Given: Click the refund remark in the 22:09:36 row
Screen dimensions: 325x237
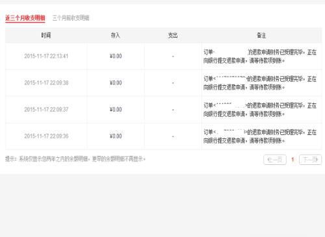Looking at the screenshot, I should (x=260, y=136).
